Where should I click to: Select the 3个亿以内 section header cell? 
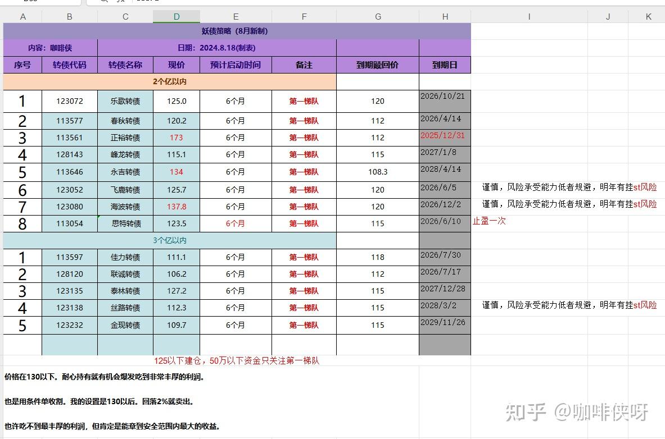tap(170, 240)
